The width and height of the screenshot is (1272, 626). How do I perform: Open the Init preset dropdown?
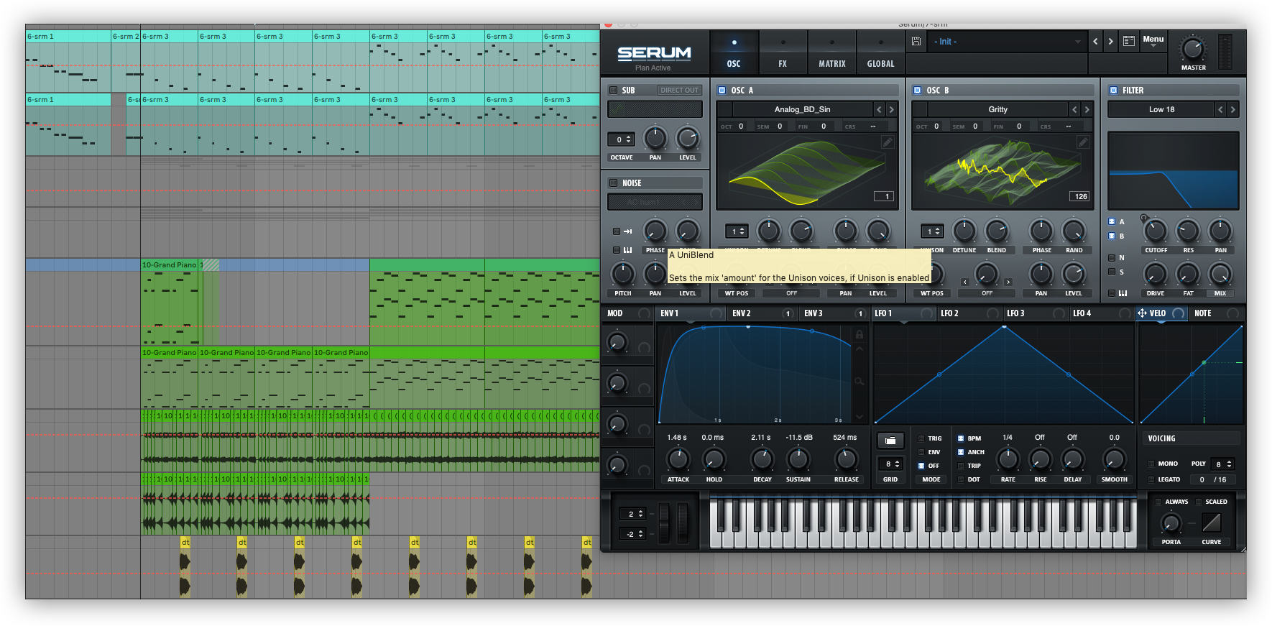pos(1006,42)
